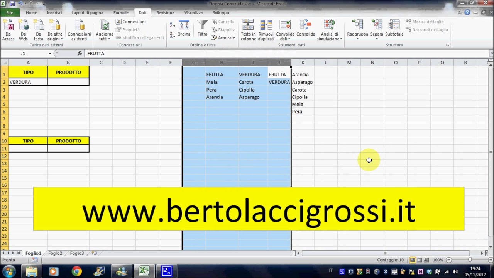
Task: Select cell A2 containing VERDURA
Action: tap(28, 82)
